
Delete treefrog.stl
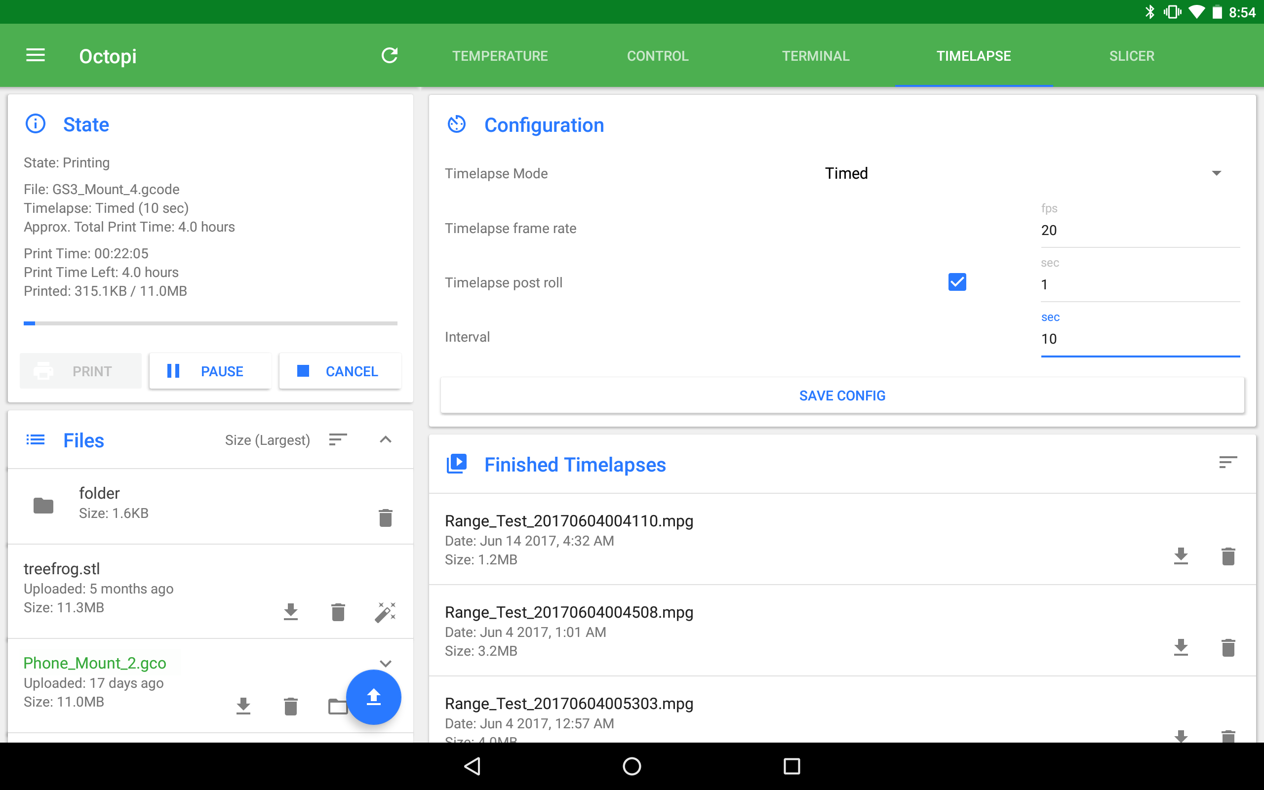[x=338, y=611]
